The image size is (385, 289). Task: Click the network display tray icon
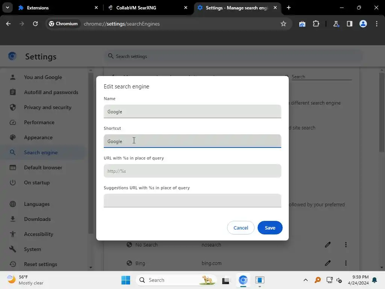pyautogui.click(x=329, y=280)
